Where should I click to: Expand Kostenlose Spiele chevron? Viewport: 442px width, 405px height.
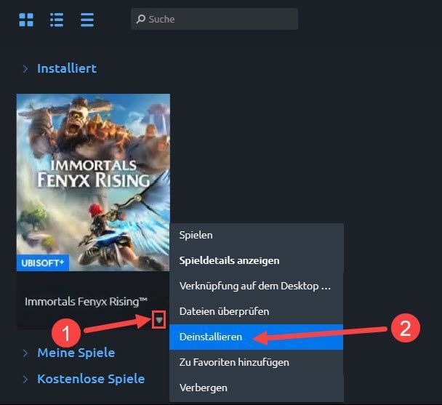(25, 379)
